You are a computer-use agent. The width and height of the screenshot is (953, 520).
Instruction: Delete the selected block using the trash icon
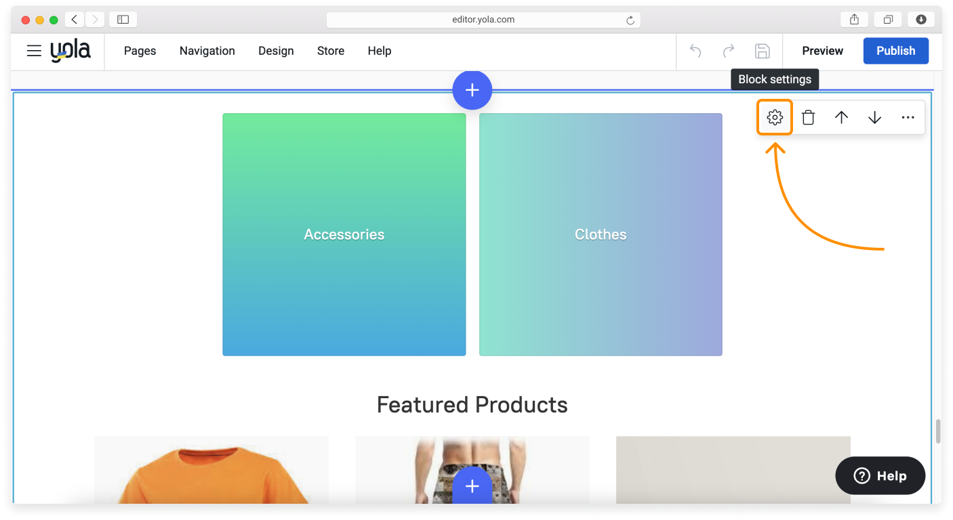(807, 116)
